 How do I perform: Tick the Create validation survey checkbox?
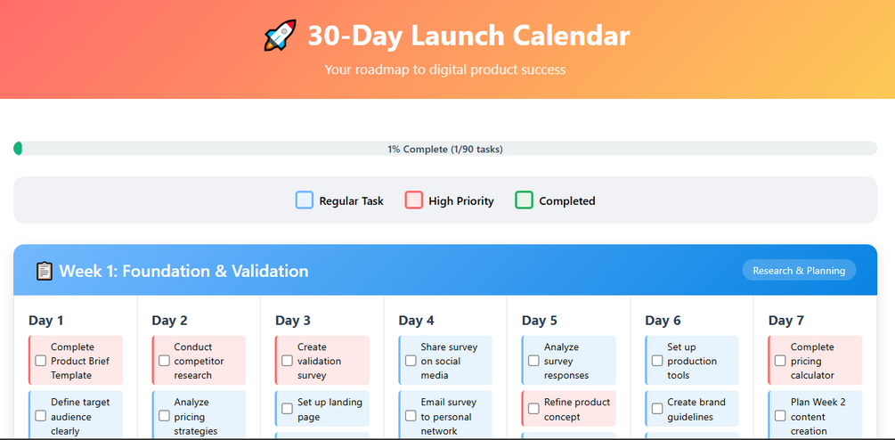pyautogui.click(x=287, y=361)
